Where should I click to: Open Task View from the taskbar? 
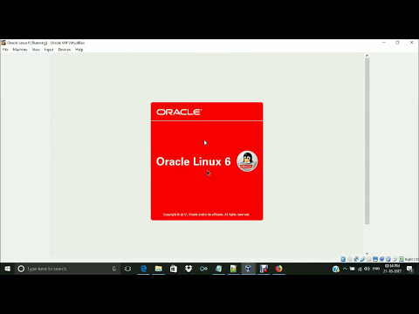pyautogui.click(x=127, y=269)
